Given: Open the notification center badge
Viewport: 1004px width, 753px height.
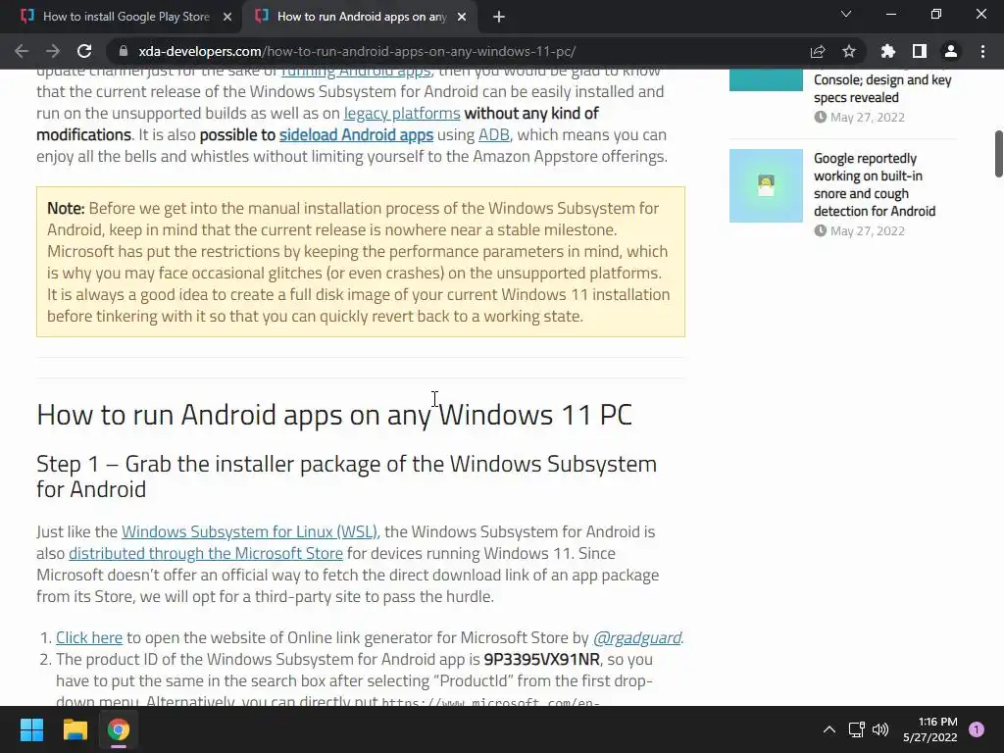Looking at the screenshot, I should coord(977,729).
